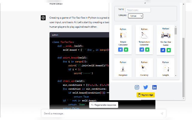Click the 'def check_win(self):' code line
192x120 pixels.
pos(71,81)
